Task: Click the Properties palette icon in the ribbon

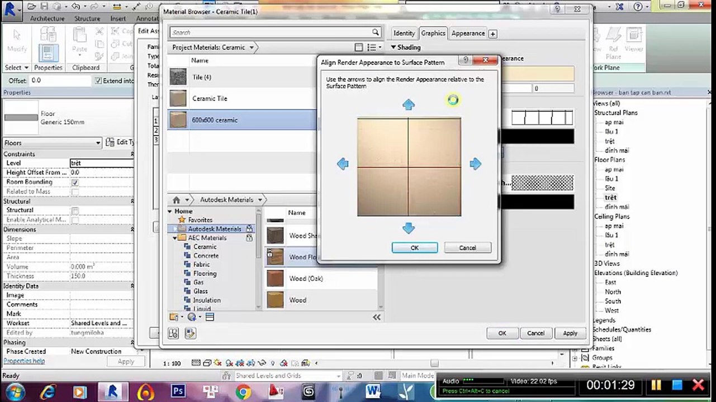Action: pos(48,52)
